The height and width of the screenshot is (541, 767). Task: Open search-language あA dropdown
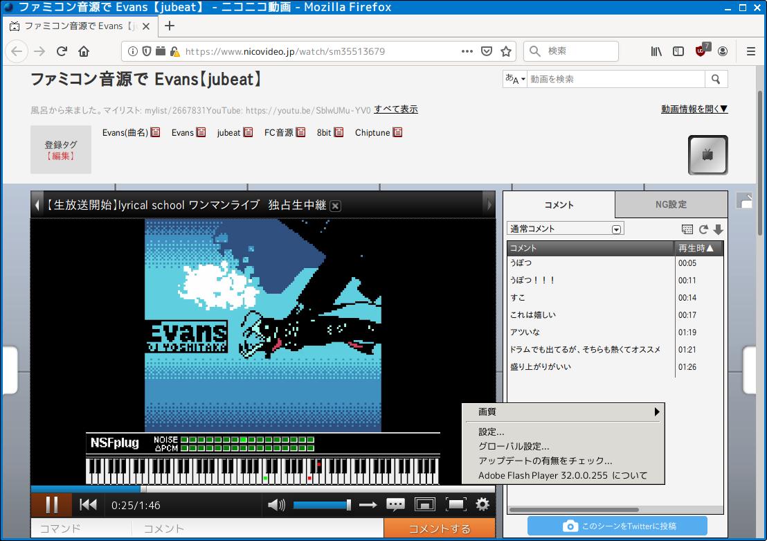point(515,79)
